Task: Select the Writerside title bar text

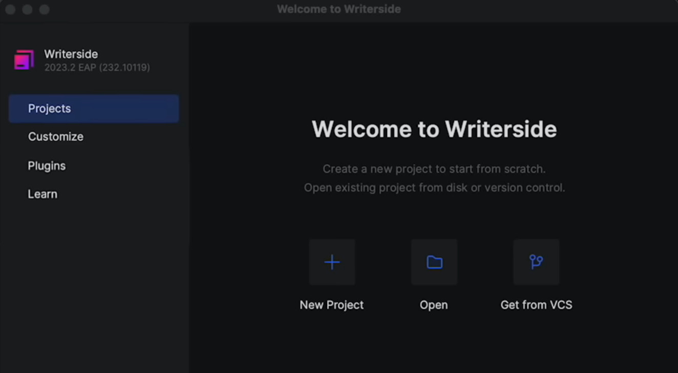Action: (339, 9)
